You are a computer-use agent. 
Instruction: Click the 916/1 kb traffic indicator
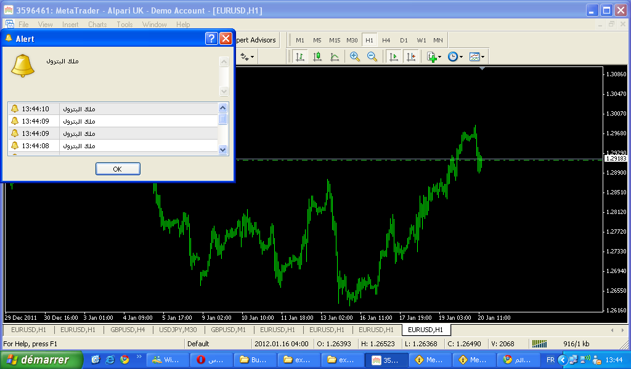click(x=576, y=344)
